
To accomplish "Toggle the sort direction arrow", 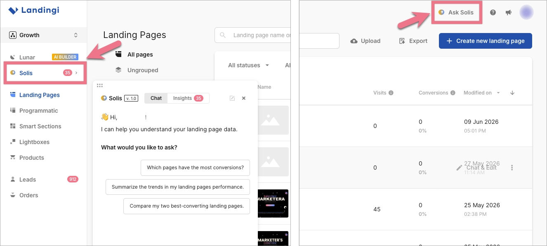I will click(x=512, y=93).
